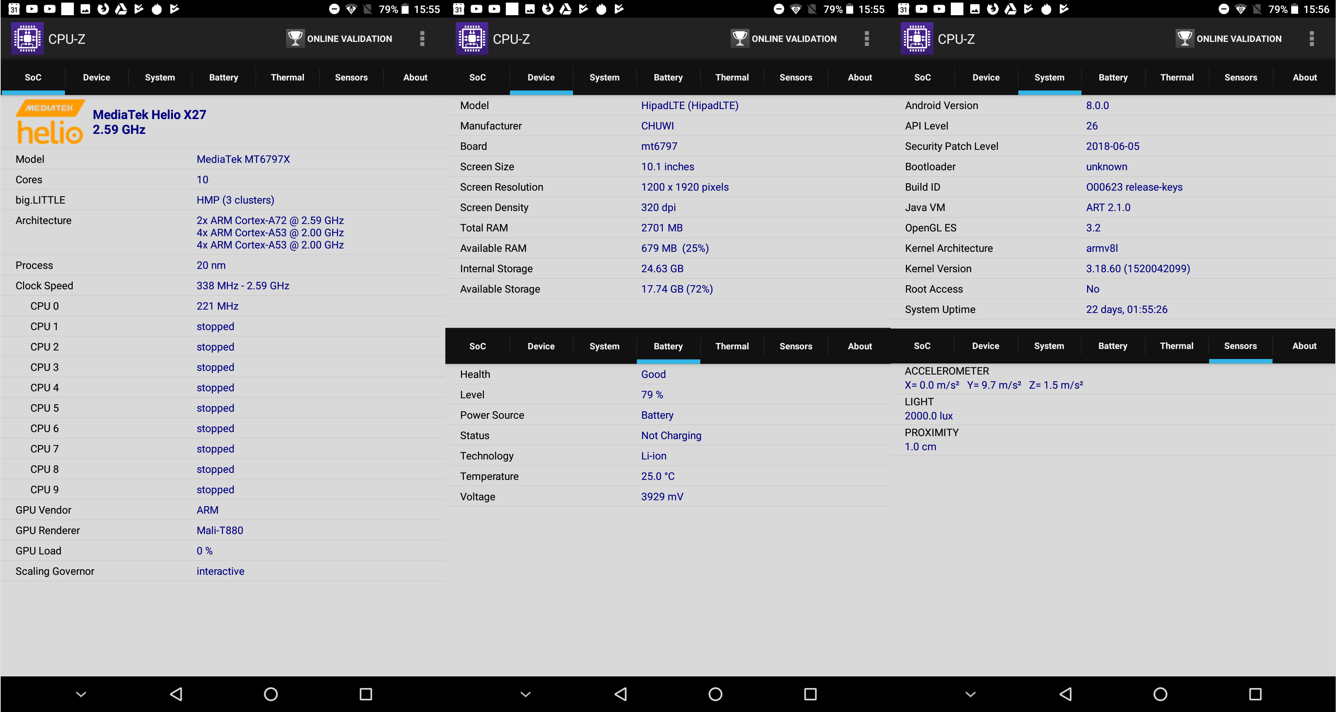Open the Thermal tab in the active SoC tab bar
The height and width of the screenshot is (712, 1336).
287,77
